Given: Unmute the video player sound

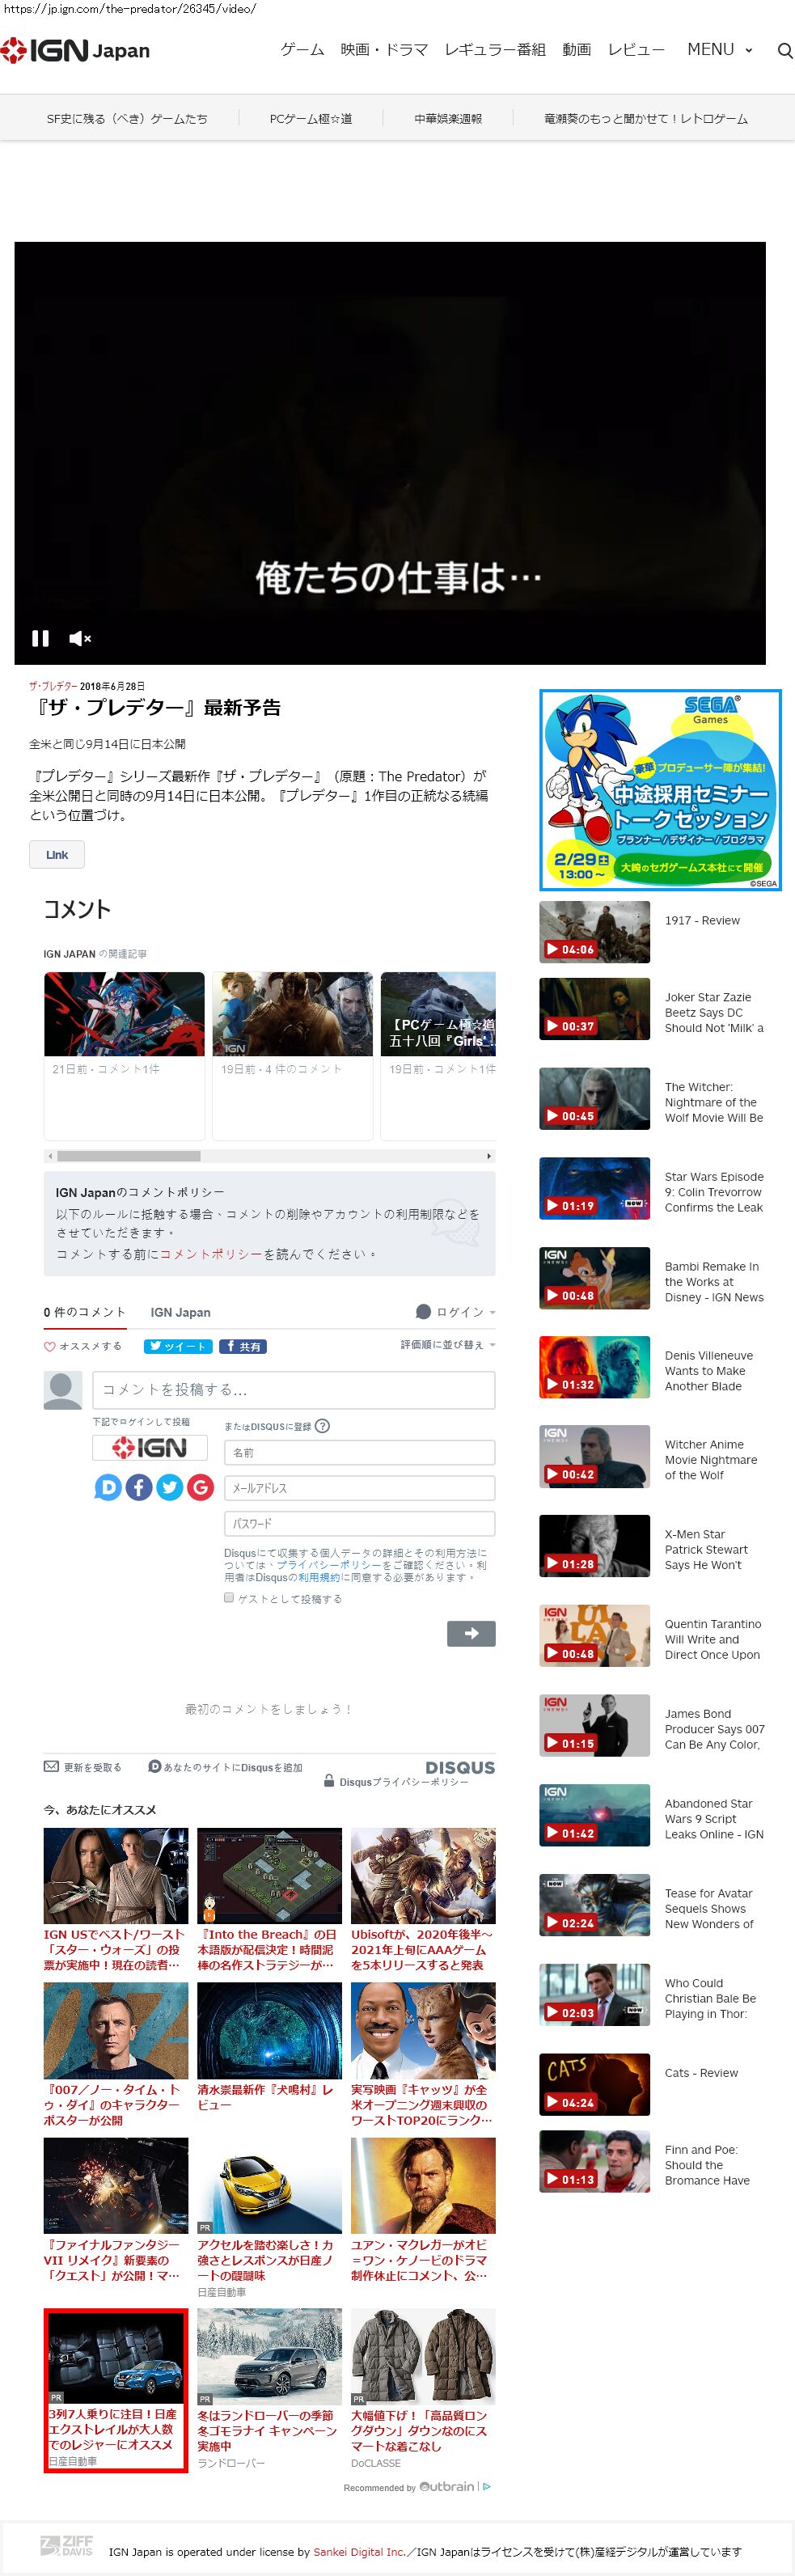Looking at the screenshot, I should tap(80, 638).
